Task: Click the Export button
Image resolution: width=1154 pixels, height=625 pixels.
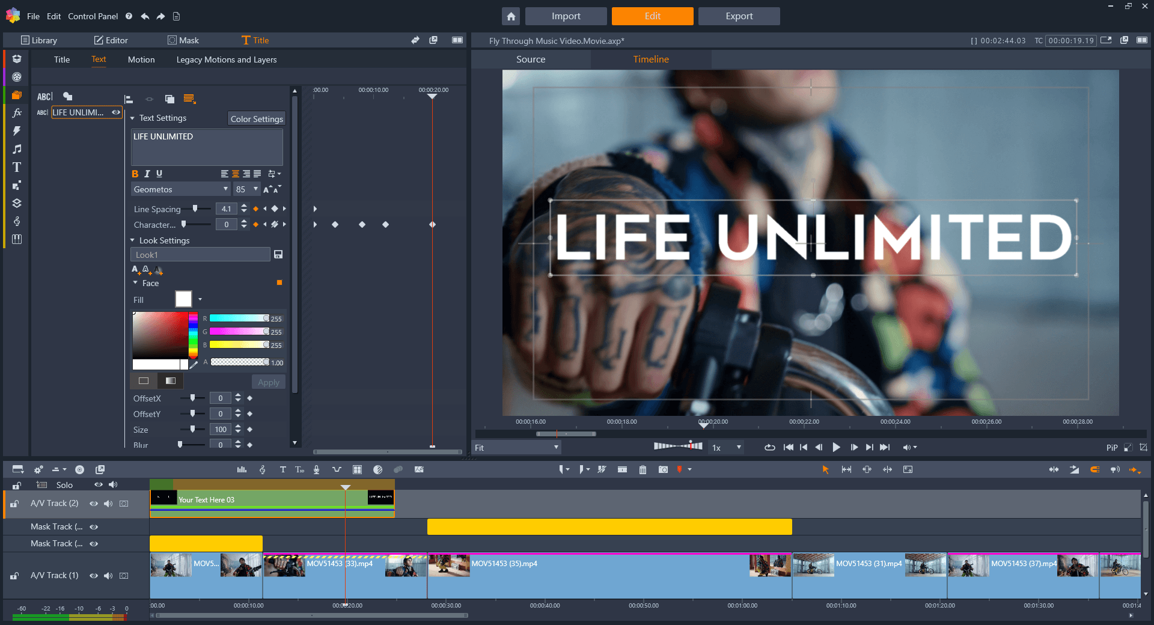Action: pos(739,16)
